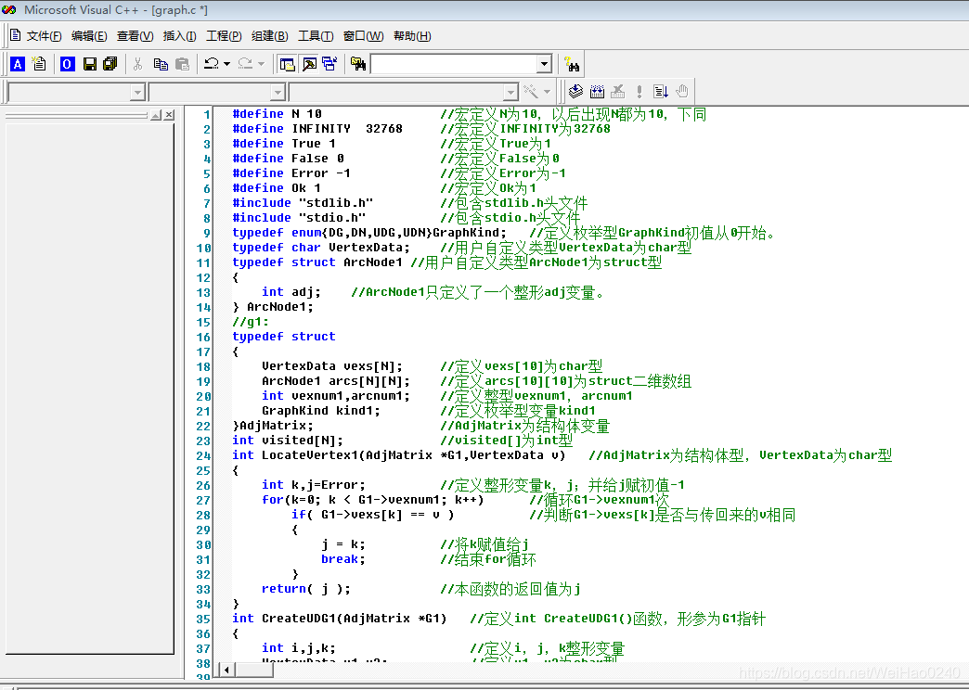
Task: Click the blue 'O' toolbar icon
Action: tap(67, 64)
